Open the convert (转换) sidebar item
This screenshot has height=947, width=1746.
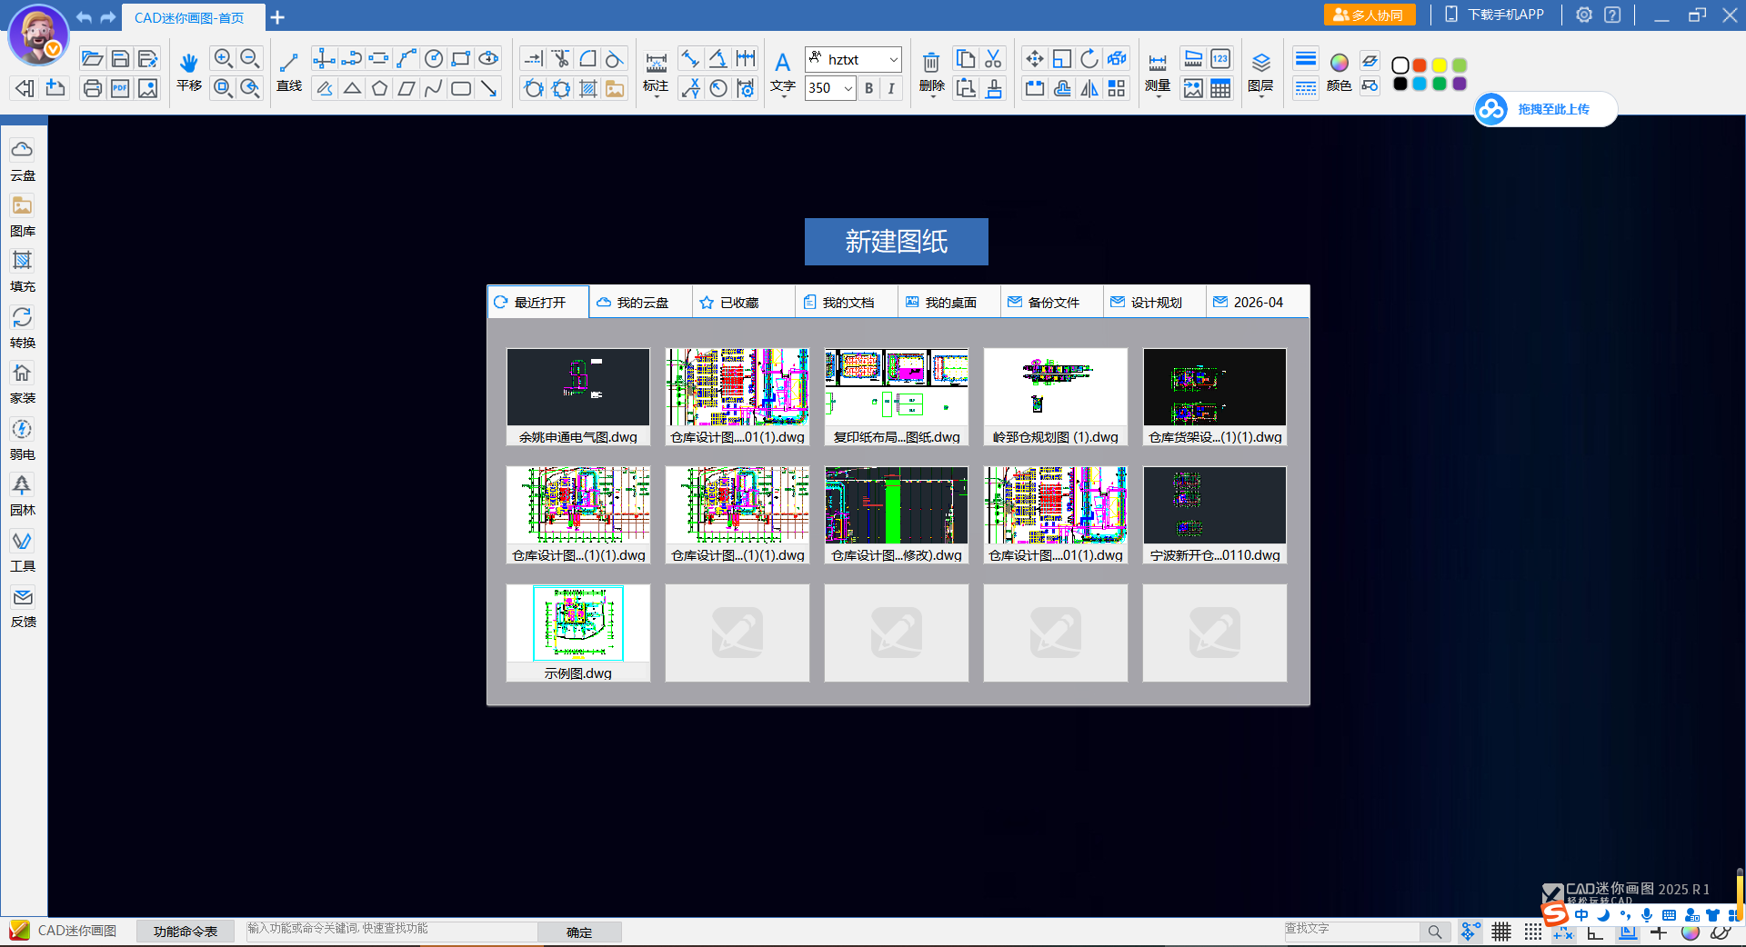(x=23, y=327)
